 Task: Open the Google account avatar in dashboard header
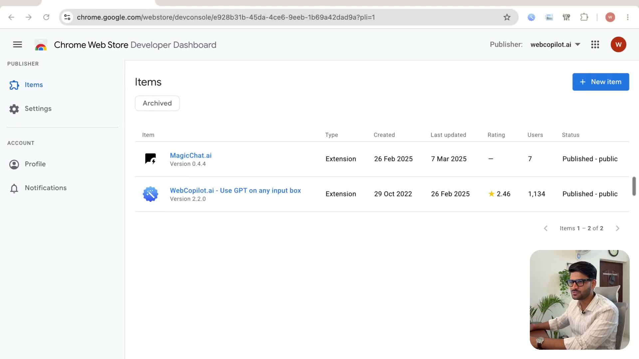[x=618, y=45]
